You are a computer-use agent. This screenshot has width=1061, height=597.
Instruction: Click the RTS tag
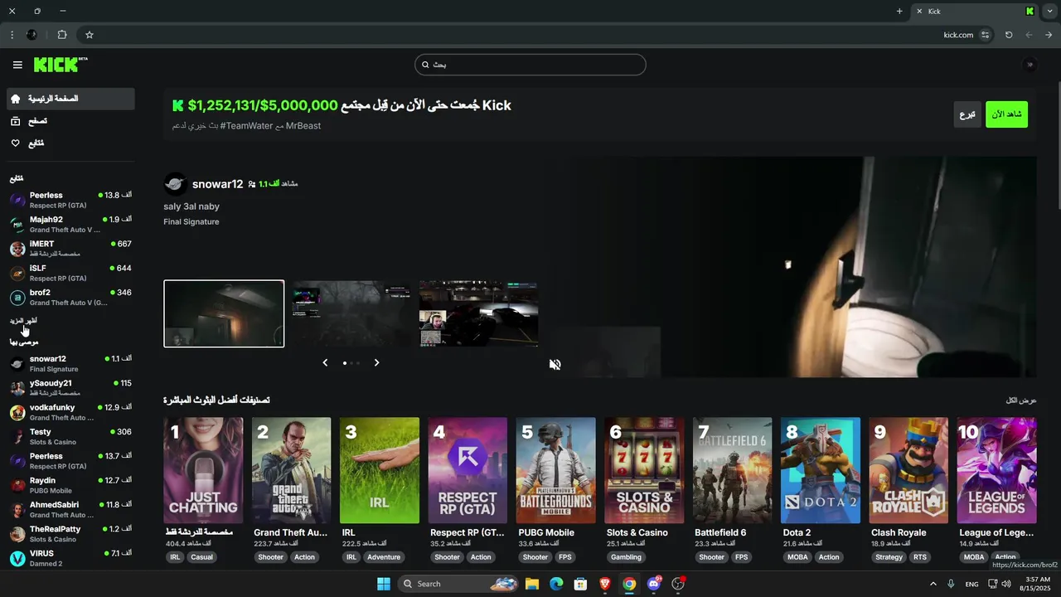click(x=920, y=557)
